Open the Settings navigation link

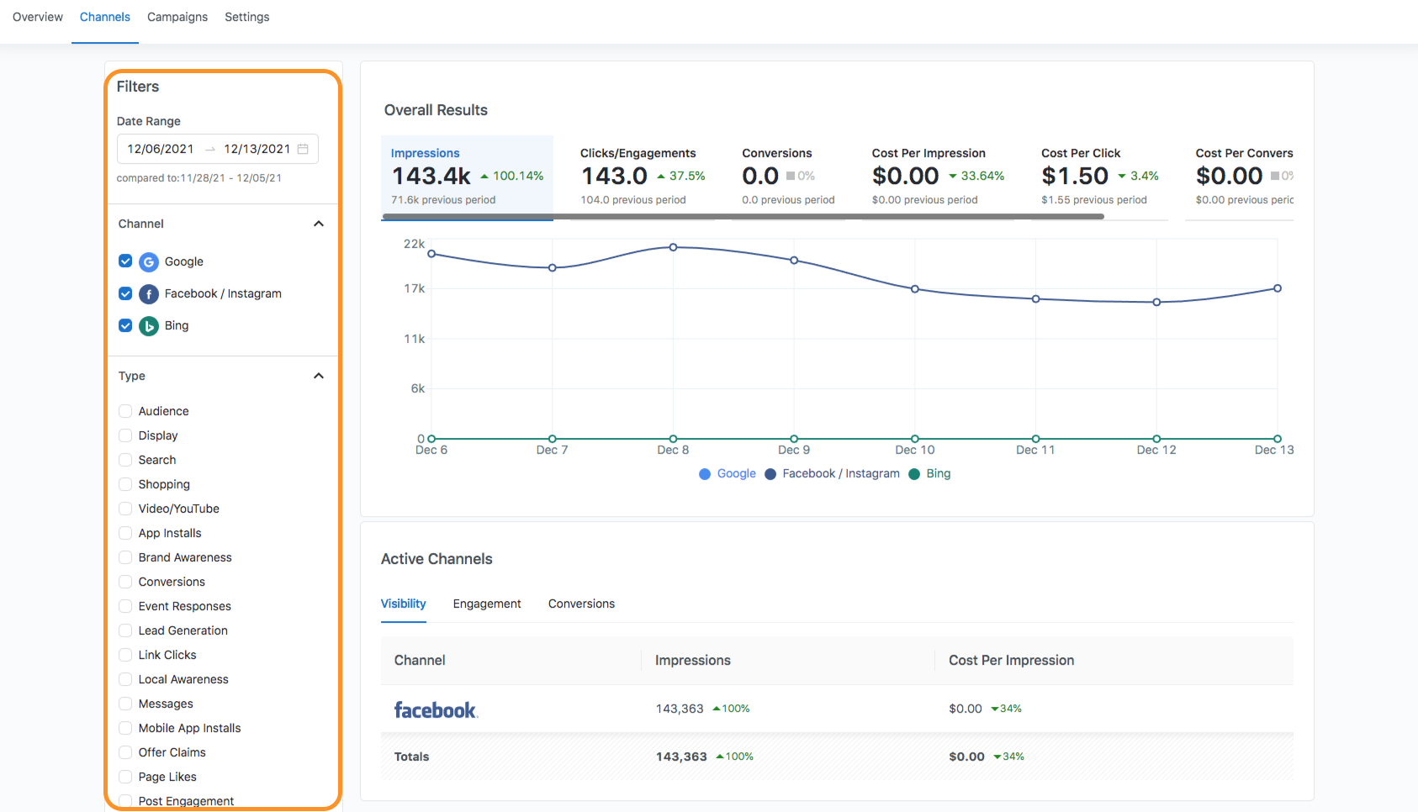click(247, 17)
